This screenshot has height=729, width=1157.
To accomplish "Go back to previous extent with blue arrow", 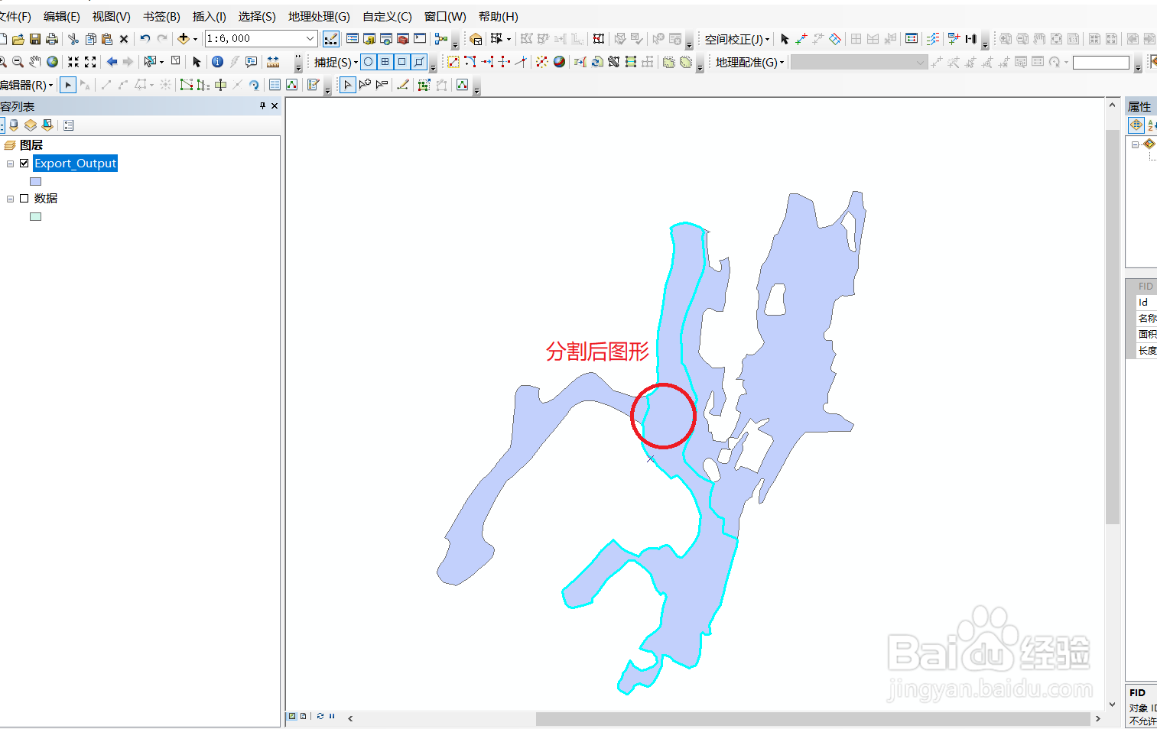I will [x=112, y=62].
